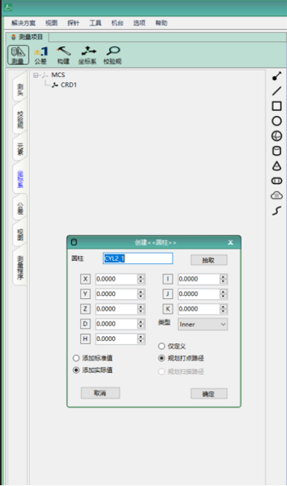This screenshot has height=486, width=287.
Task: Select the line element tool icon
Action: point(277,91)
